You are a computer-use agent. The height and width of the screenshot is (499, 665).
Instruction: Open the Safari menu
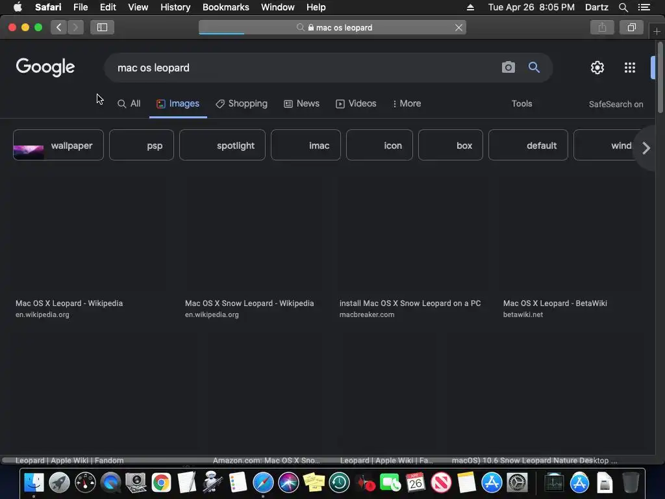coord(48,7)
